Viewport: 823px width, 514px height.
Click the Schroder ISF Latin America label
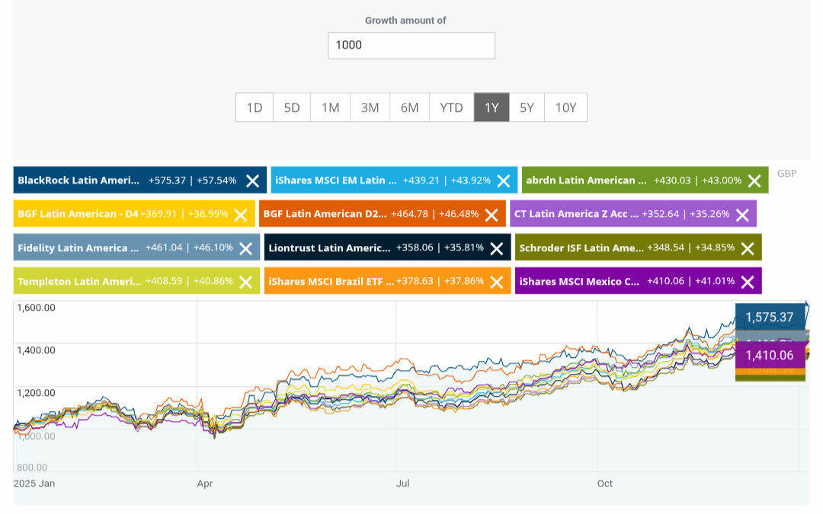click(x=581, y=248)
